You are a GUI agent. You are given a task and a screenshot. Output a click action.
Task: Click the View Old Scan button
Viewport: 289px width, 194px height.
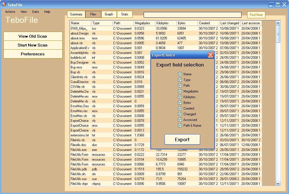[x=33, y=36]
